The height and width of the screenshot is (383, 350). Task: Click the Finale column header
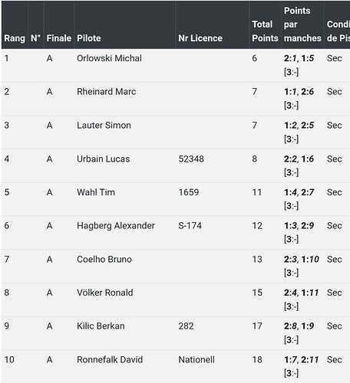(x=59, y=38)
